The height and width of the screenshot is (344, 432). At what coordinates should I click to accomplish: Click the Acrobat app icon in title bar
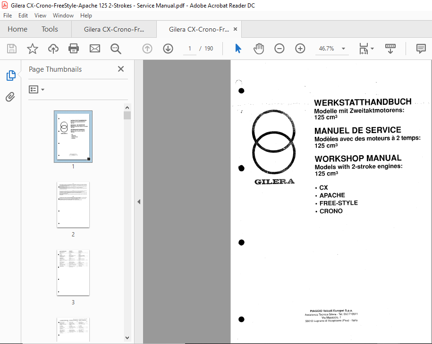pos(5,5)
